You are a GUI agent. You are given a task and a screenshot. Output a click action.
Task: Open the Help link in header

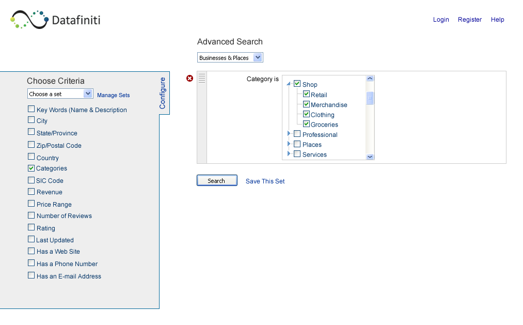tap(497, 20)
